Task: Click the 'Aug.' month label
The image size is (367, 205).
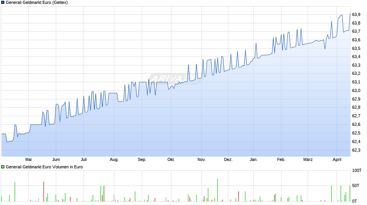Action: [x=114, y=159]
